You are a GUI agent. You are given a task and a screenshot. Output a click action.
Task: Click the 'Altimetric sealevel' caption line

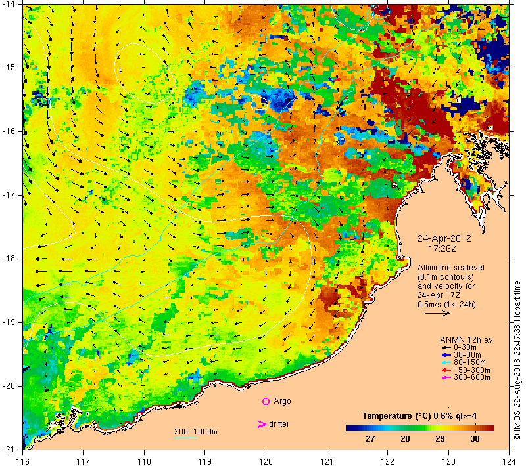[451, 268]
